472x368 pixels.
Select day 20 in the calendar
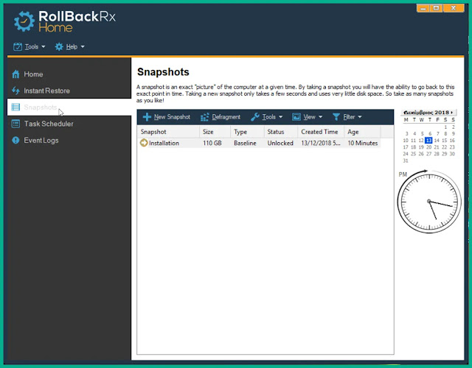428,147
